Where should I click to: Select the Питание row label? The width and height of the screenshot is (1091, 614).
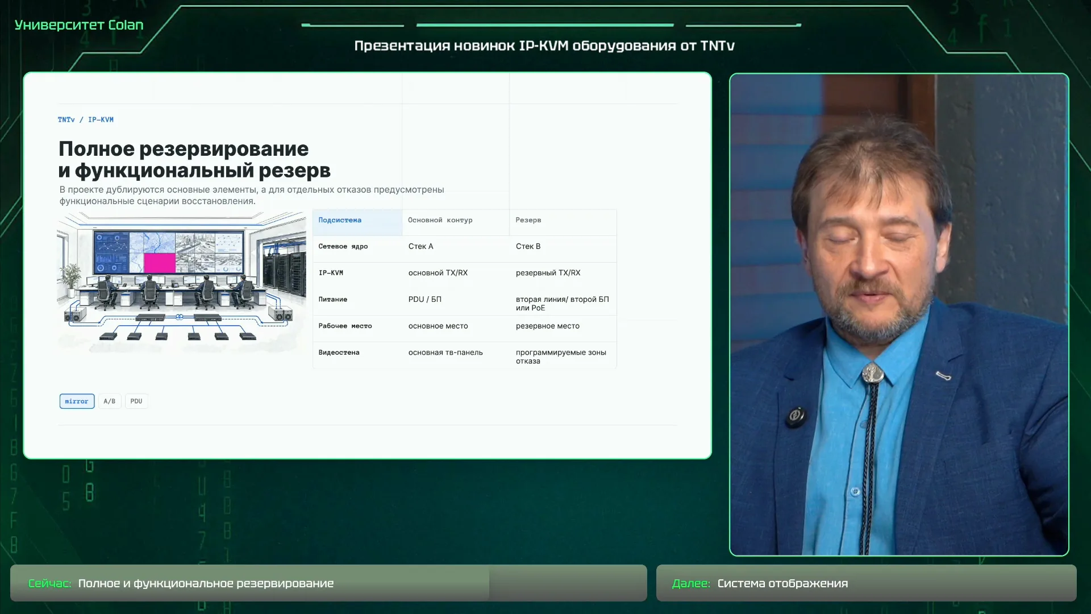pos(333,300)
